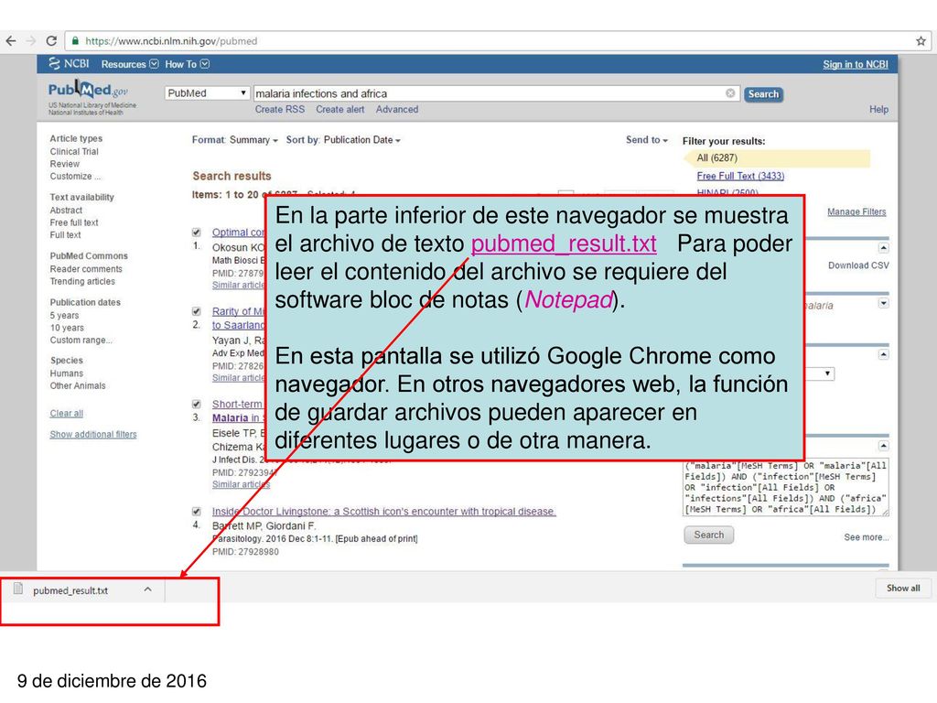Click pubmed_result.txt file icon in download bar

(x=18, y=589)
